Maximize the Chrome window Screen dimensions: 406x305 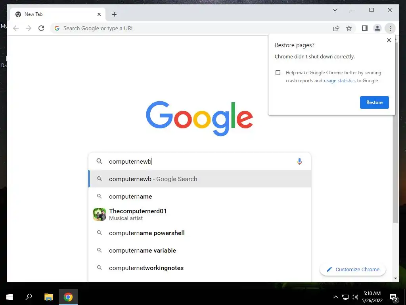(371, 10)
